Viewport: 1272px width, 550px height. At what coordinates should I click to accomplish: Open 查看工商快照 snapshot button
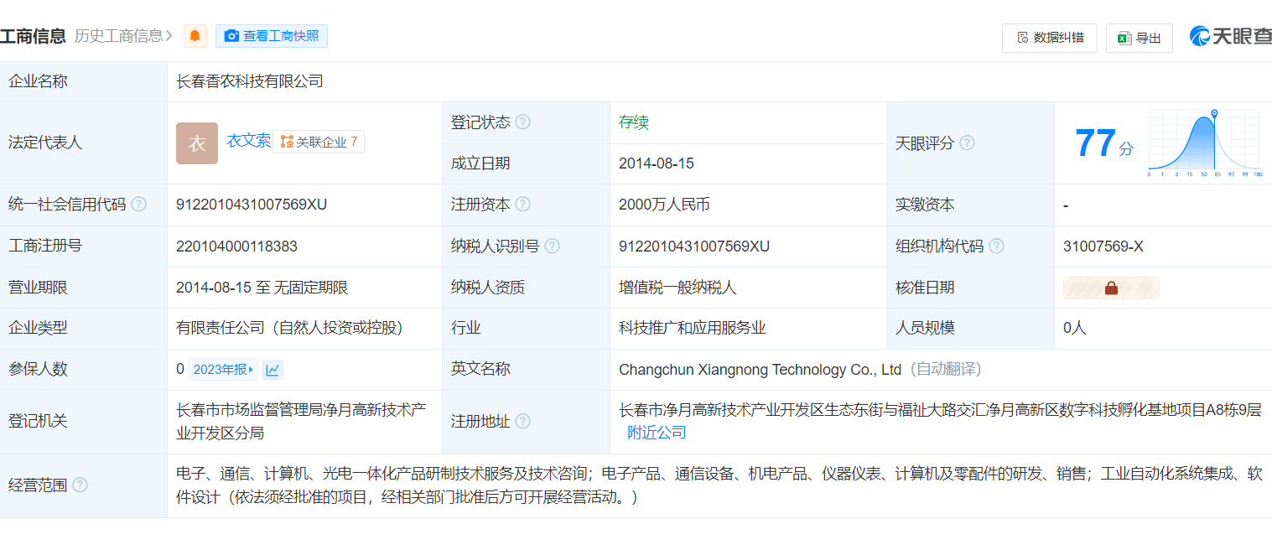(x=272, y=36)
